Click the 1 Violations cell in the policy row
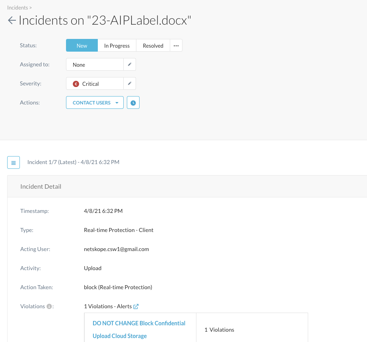367x342 pixels. tap(219, 330)
